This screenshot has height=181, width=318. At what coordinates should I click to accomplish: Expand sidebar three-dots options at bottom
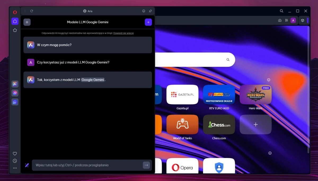(x=15, y=168)
